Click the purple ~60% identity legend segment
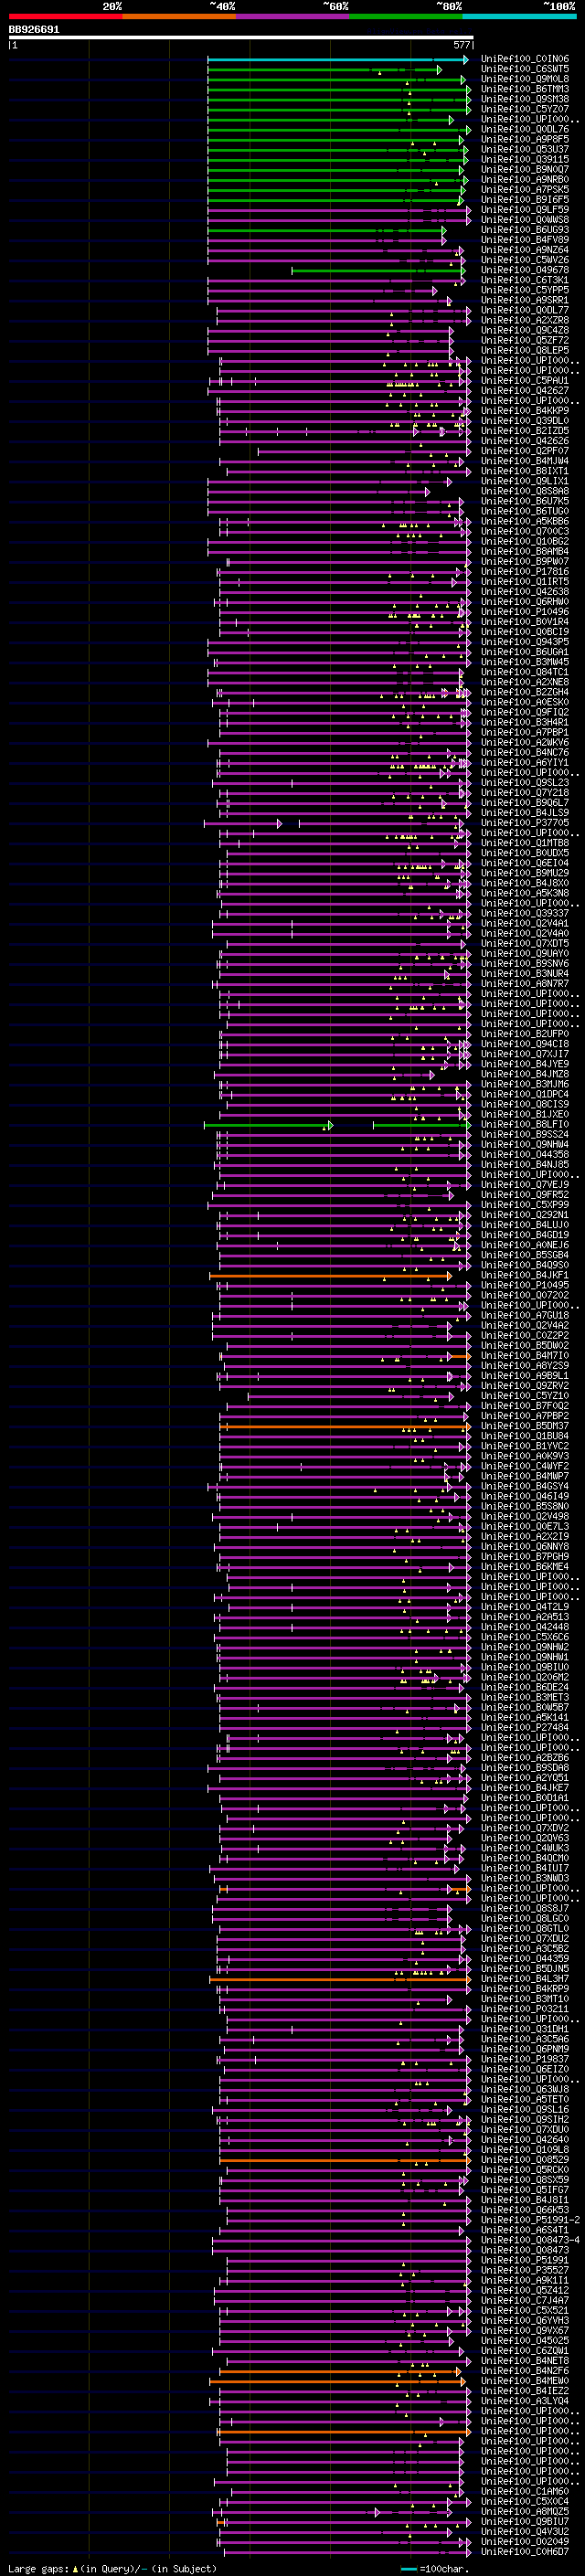The width and height of the screenshot is (585, 2576). click(x=293, y=16)
